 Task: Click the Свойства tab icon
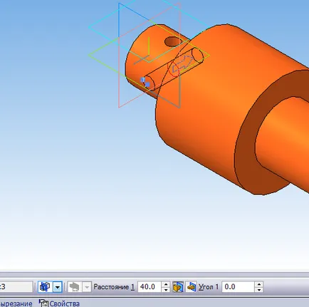coord(43,303)
